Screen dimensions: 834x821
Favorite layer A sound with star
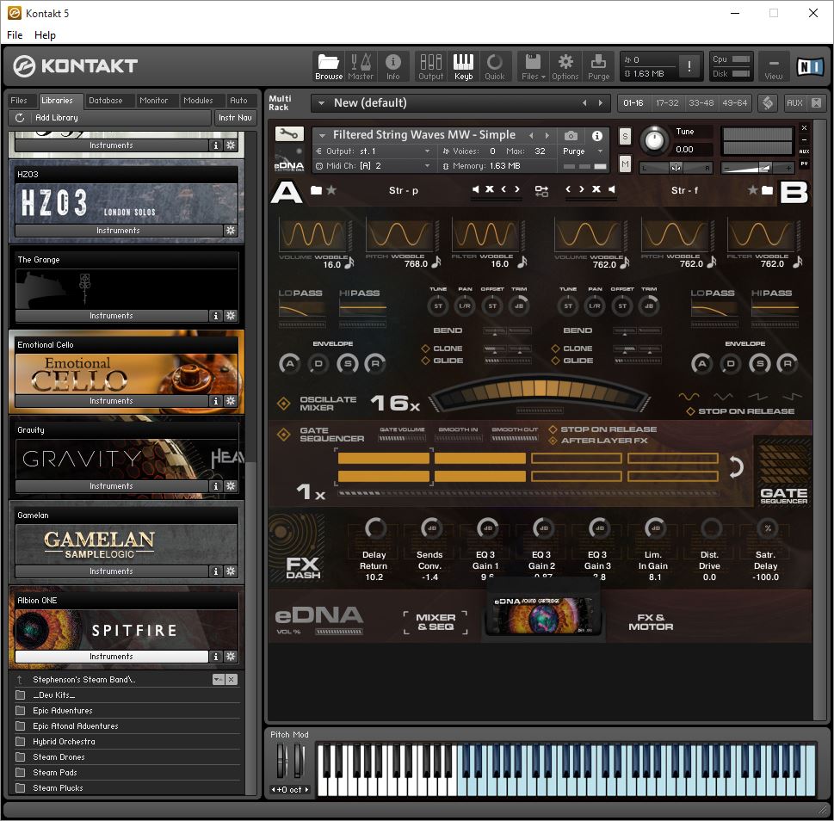[331, 190]
